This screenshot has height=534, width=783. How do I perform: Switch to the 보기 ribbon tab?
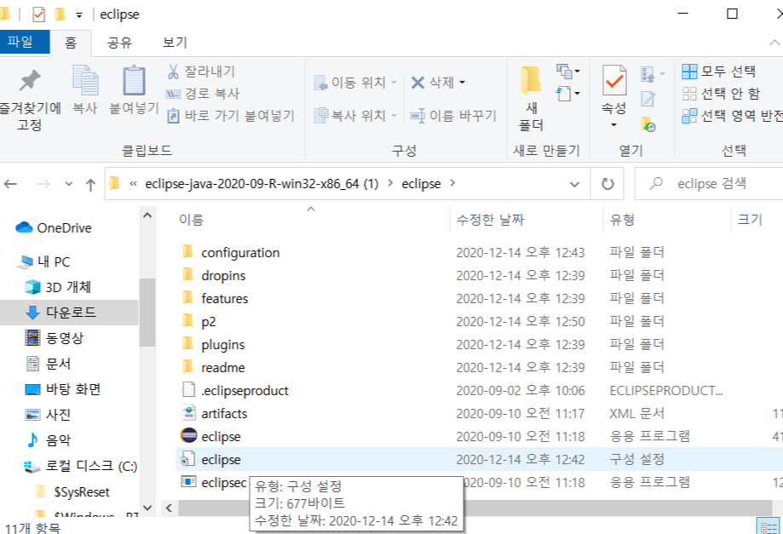click(x=175, y=43)
